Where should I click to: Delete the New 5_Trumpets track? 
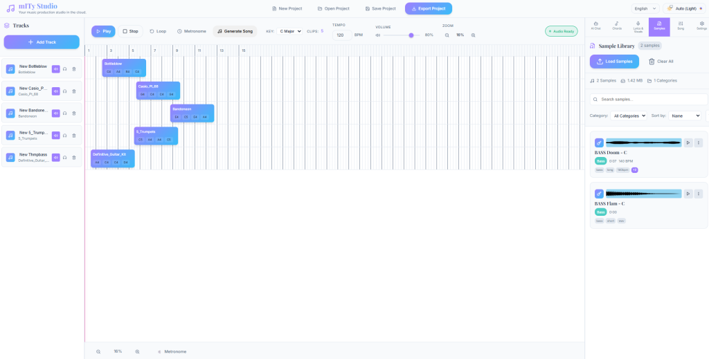point(74,136)
